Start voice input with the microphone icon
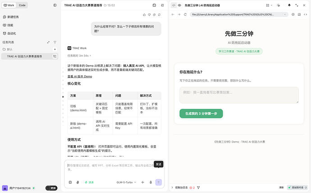The width and height of the screenshot is (311, 193). [x=151, y=182]
